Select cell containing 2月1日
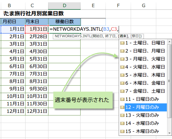Screen dimensions: 172x139 pyautogui.click(x=13, y=36)
